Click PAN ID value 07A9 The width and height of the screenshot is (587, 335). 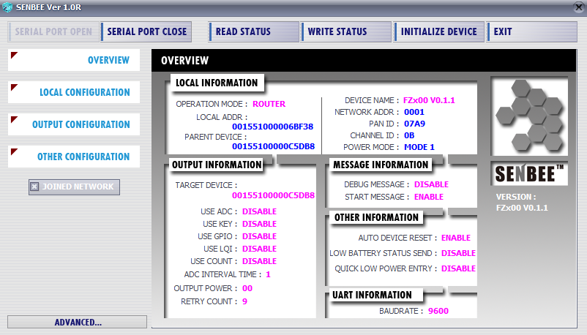coord(414,124)
